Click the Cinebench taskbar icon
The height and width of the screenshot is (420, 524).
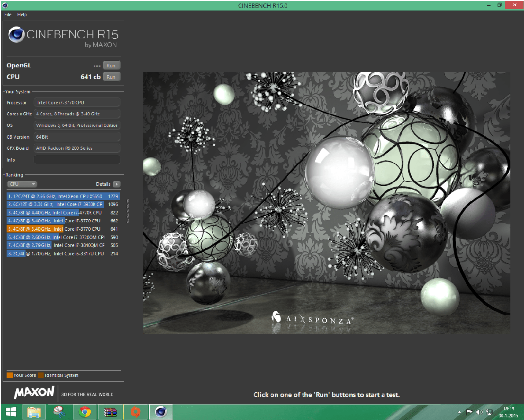(x=161, y=412)
